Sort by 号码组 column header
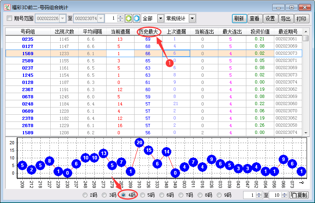Image resolution: width=315 pixels, height=203 pixels. point(28,32)
